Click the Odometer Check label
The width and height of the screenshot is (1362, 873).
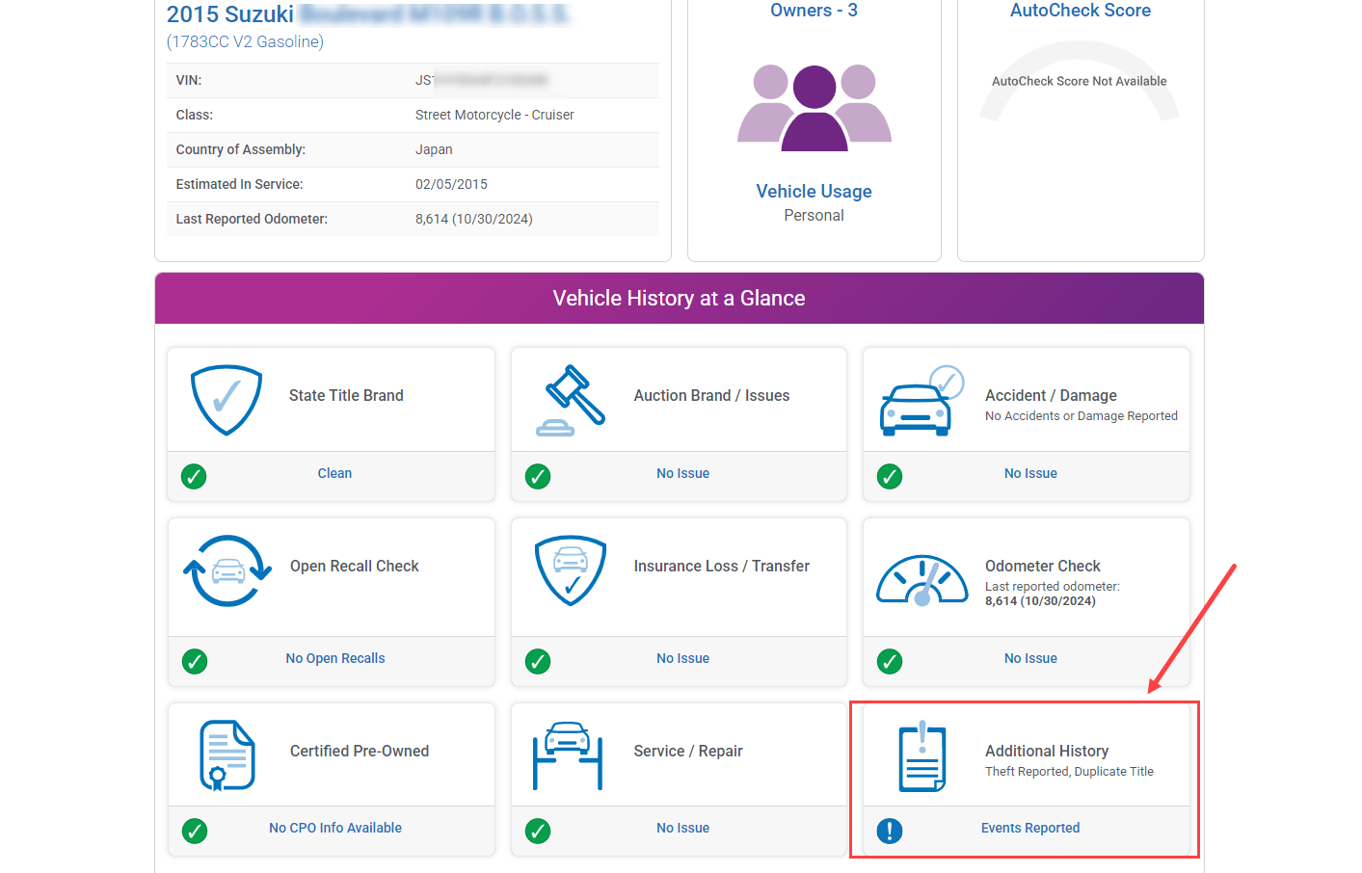(x=1043, y=566)
